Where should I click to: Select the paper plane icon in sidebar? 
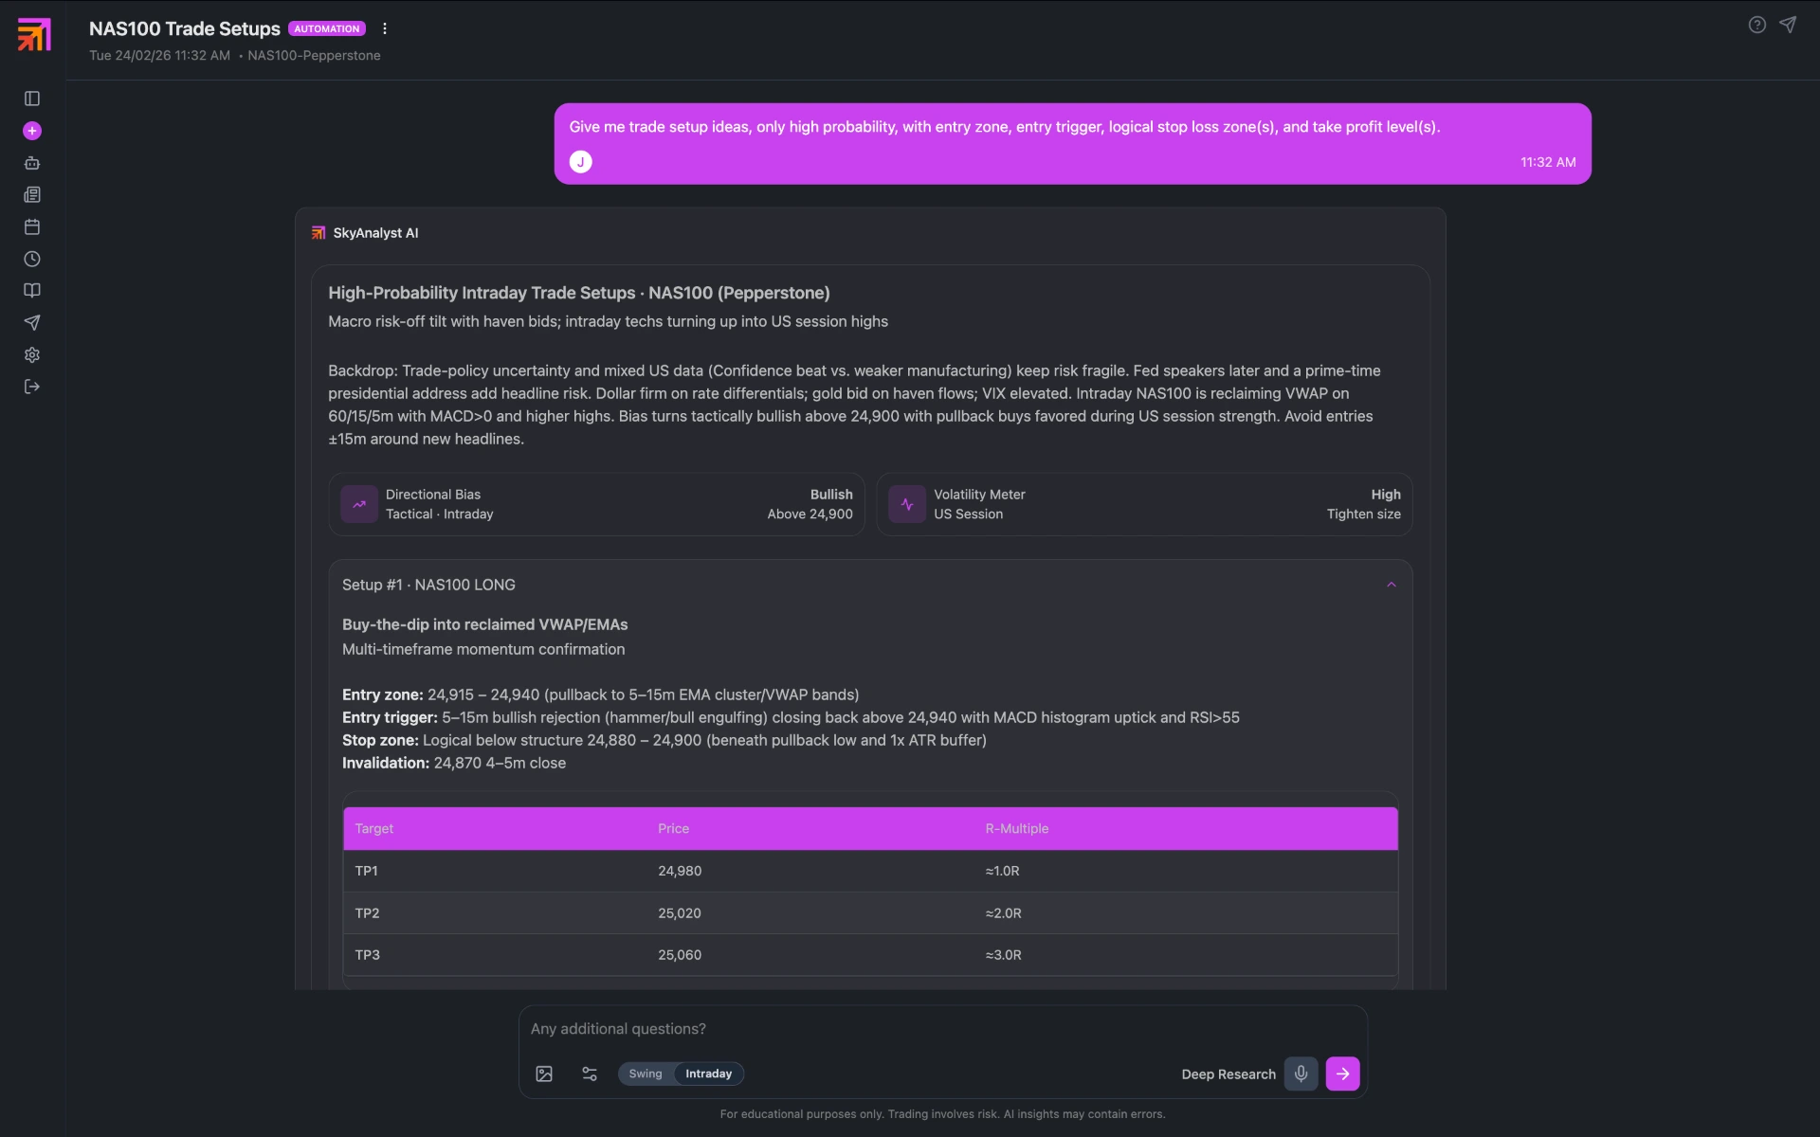(32, 323)
